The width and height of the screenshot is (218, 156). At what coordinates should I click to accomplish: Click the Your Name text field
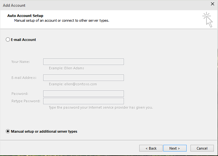point(84,62)
